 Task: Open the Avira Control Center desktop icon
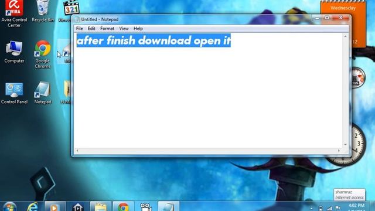(x=14, y=14)
